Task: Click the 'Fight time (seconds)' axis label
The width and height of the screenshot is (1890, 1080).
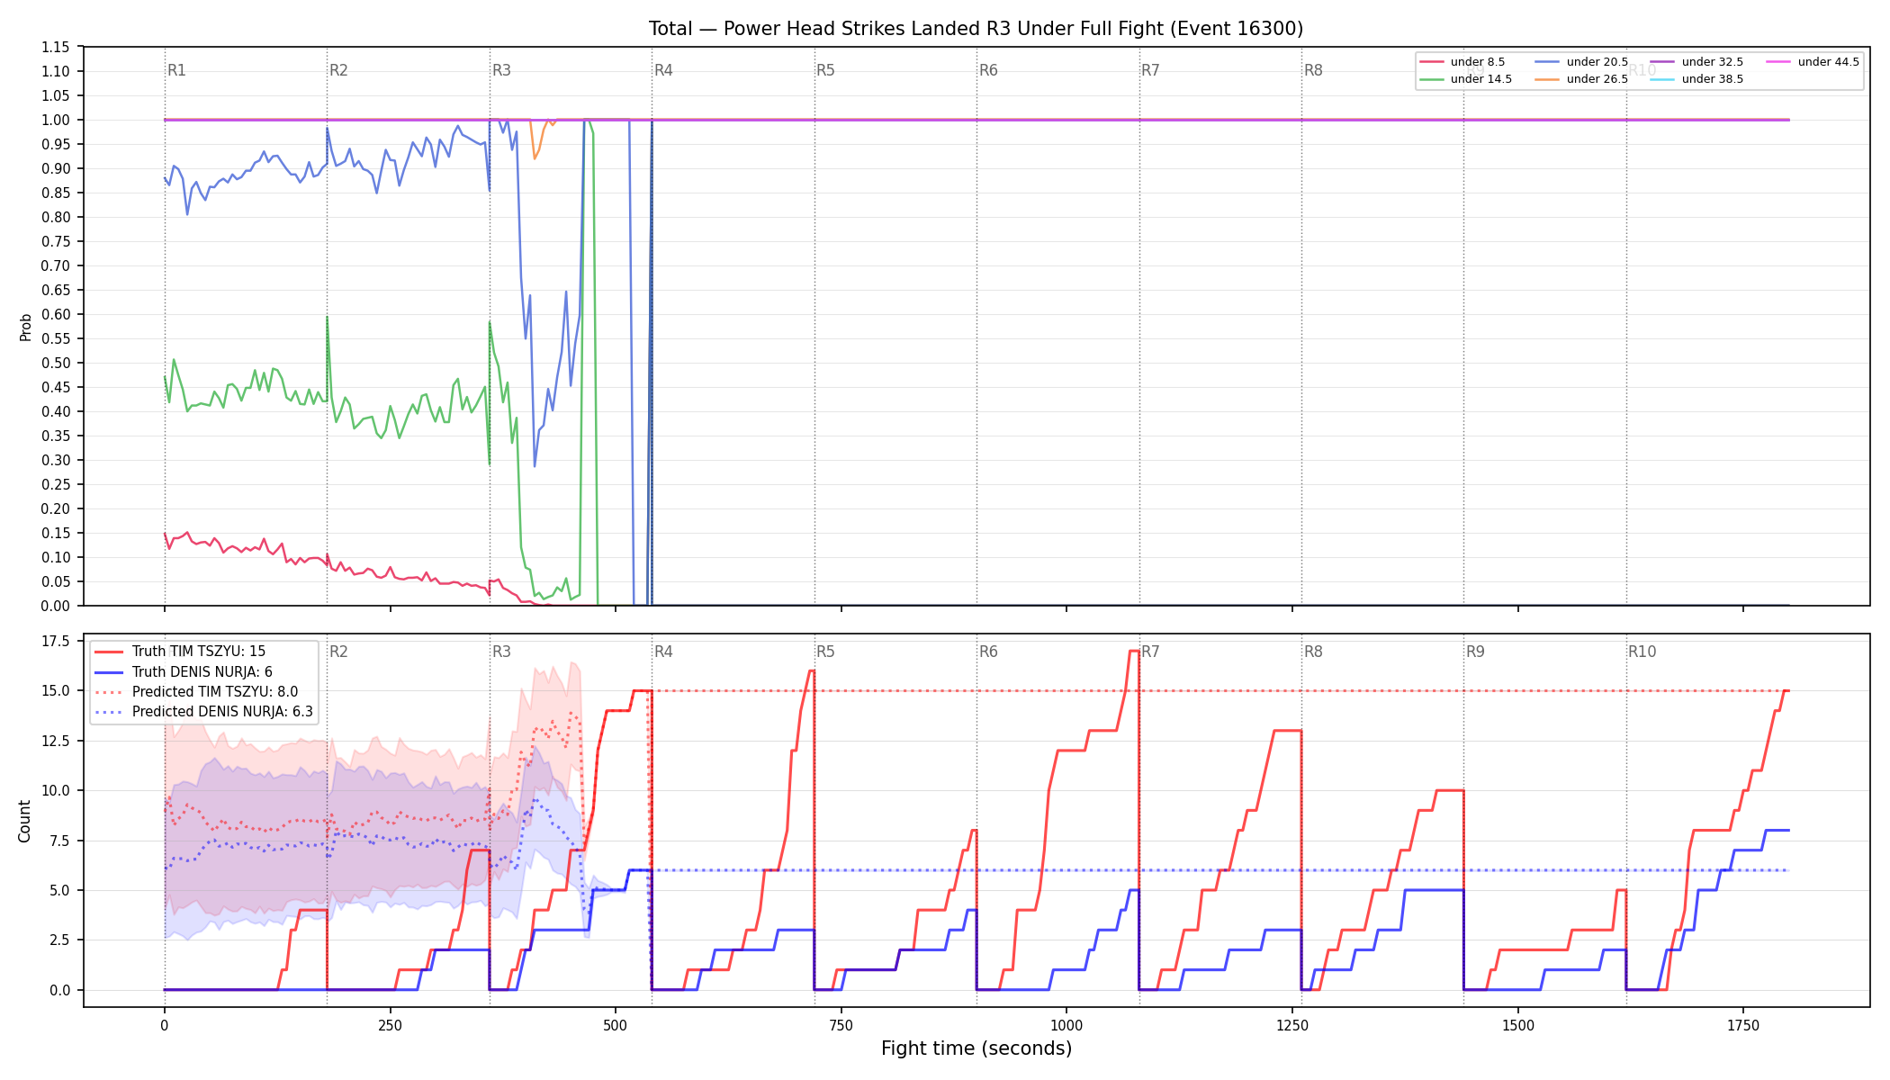Action: 976,1048
